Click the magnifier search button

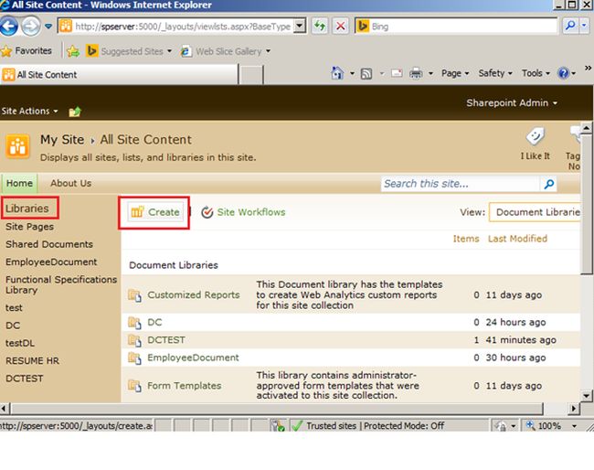pyautogui.click(x=570, y=27)
